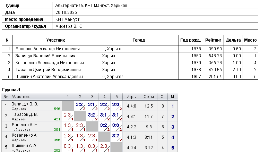The width and height of the screenshot is (260, 154).
Task: Click Залищук's 3:0 score against Шишкин
Action: point(115,105)
